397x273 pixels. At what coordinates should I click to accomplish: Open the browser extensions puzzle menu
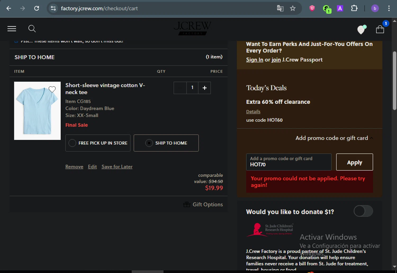(x=354, y=8)
